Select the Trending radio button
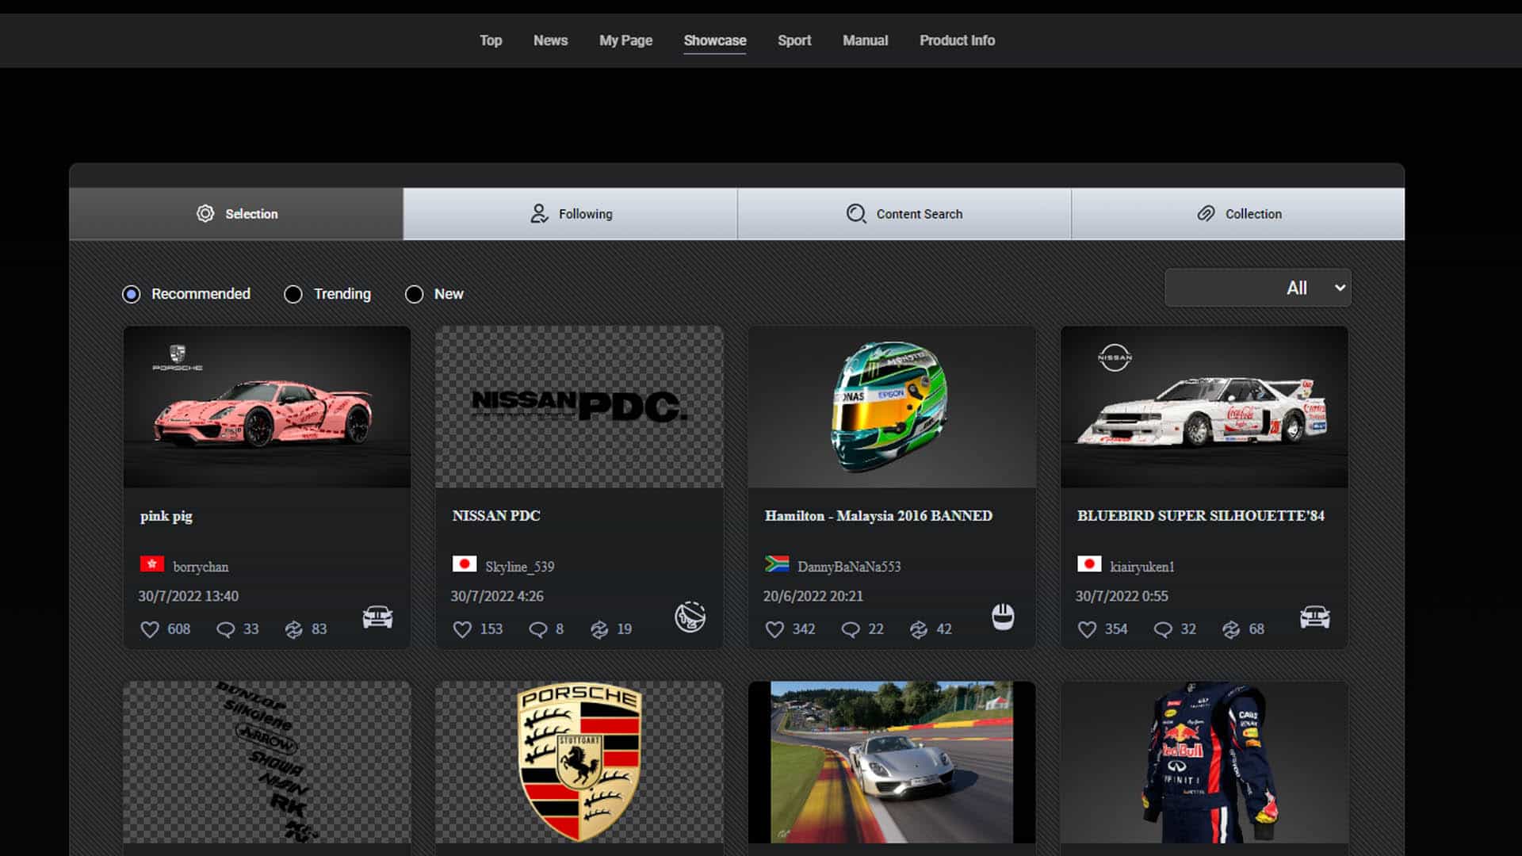Viewport: 1522px width, 856px height. (x=293, y=294)
